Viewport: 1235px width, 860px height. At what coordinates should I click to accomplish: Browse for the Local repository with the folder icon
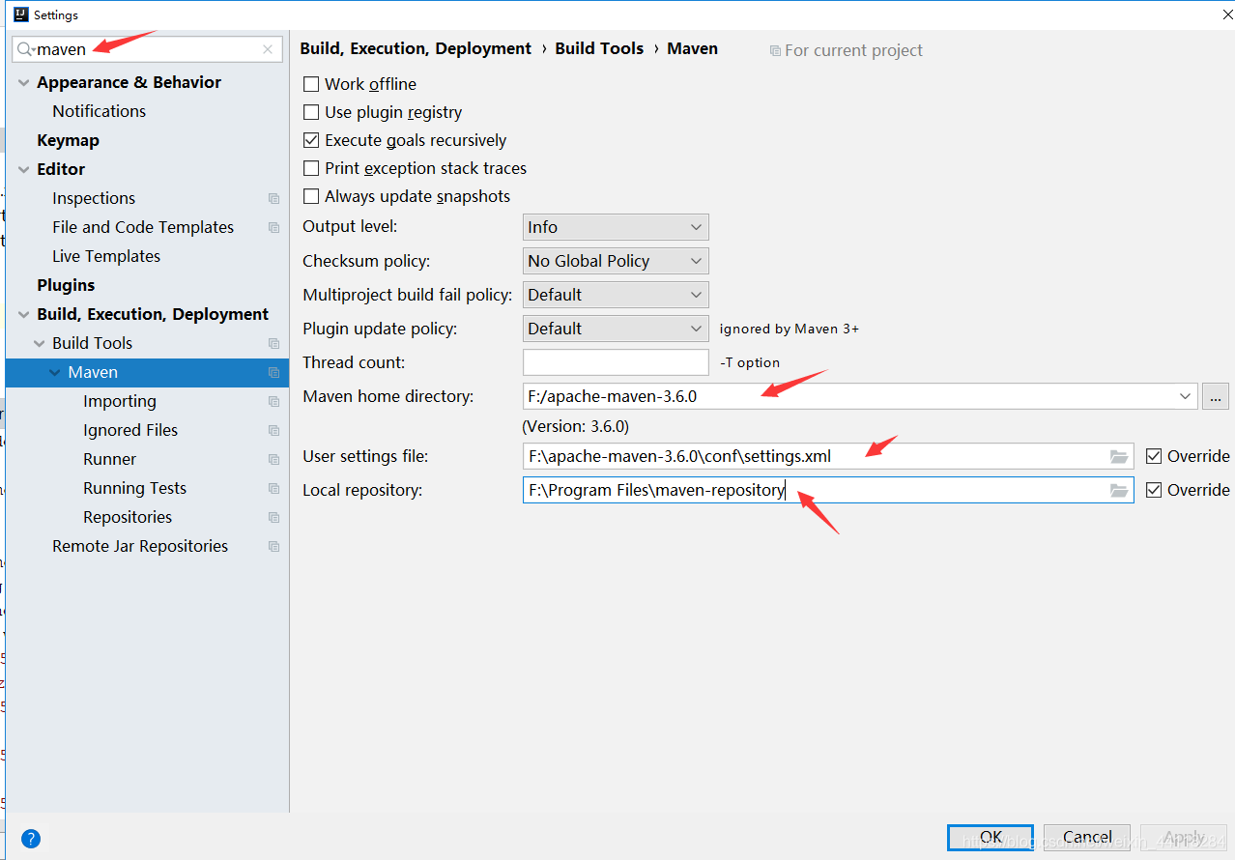point(1119,490)
